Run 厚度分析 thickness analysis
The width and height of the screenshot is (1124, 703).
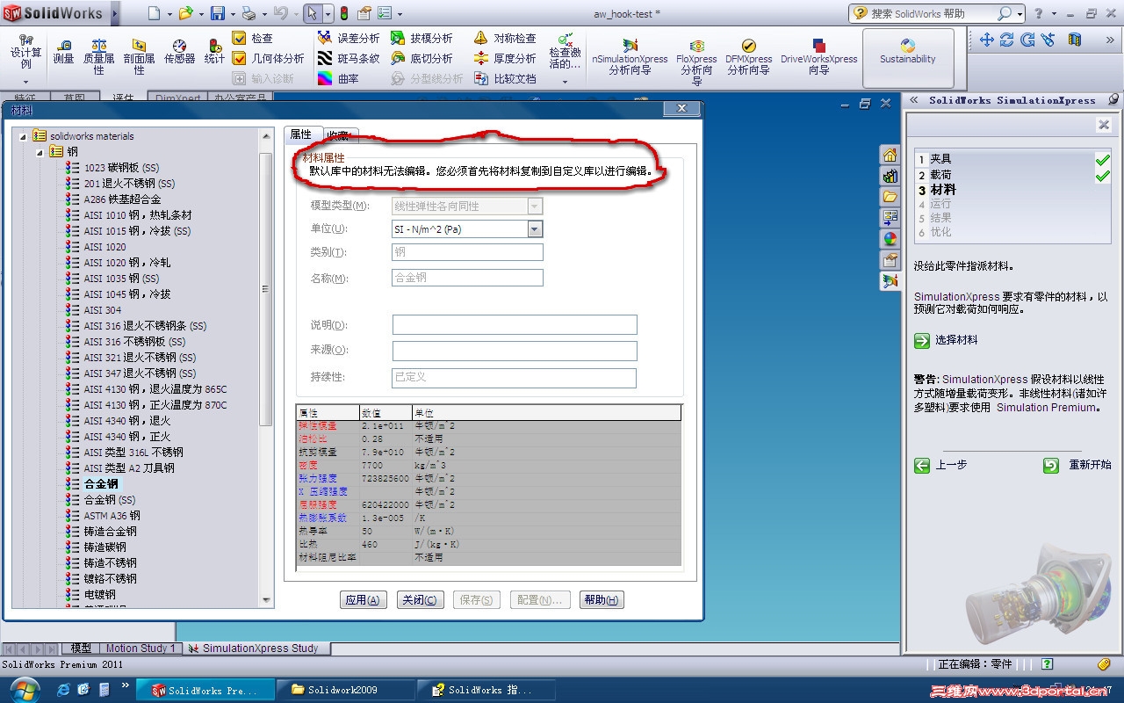(505, 59)
